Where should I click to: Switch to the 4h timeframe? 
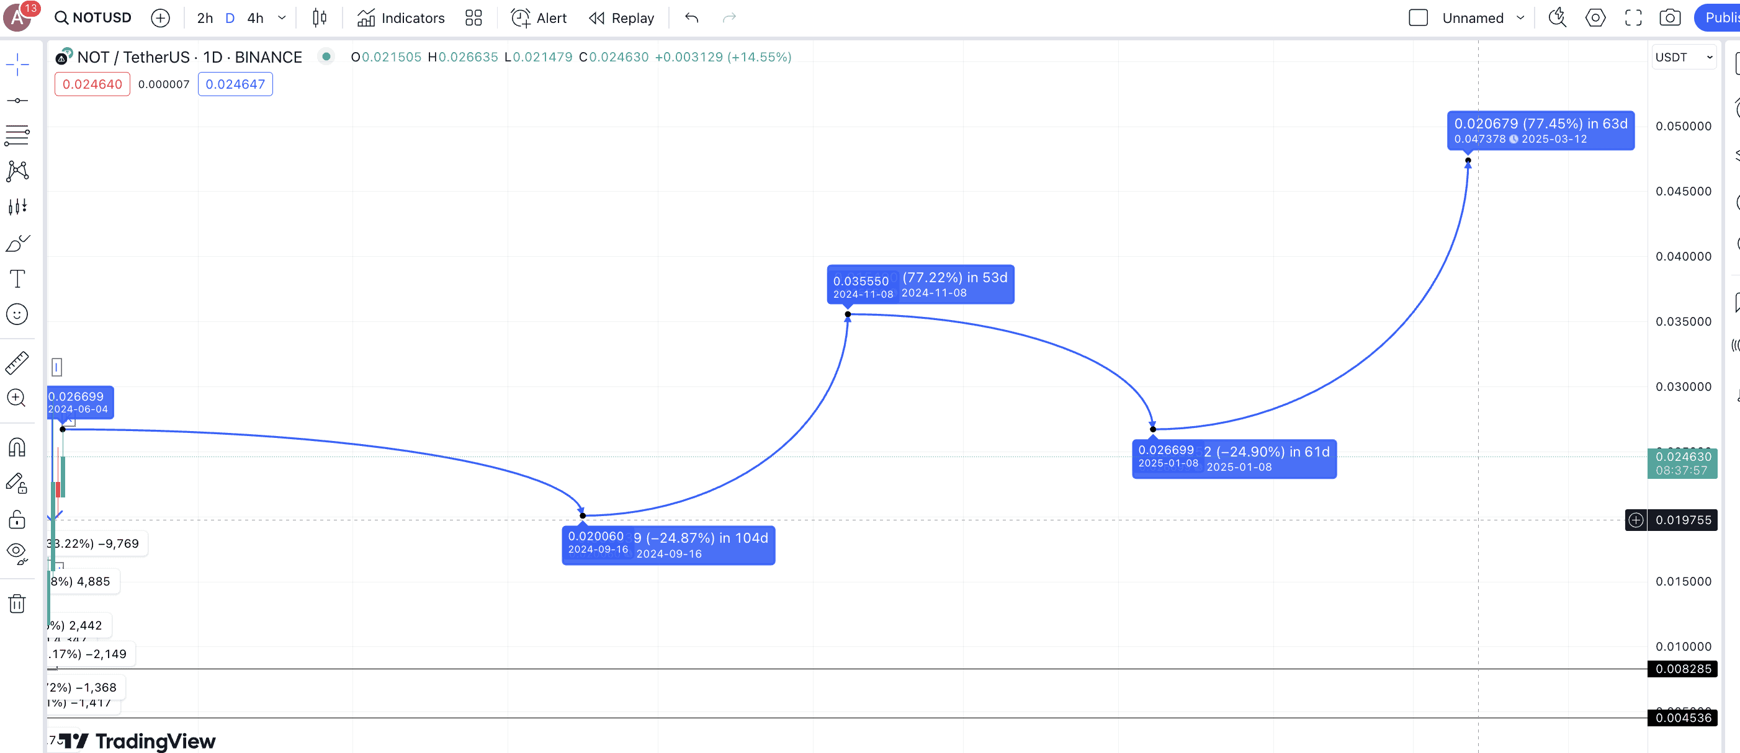(255, 18)
